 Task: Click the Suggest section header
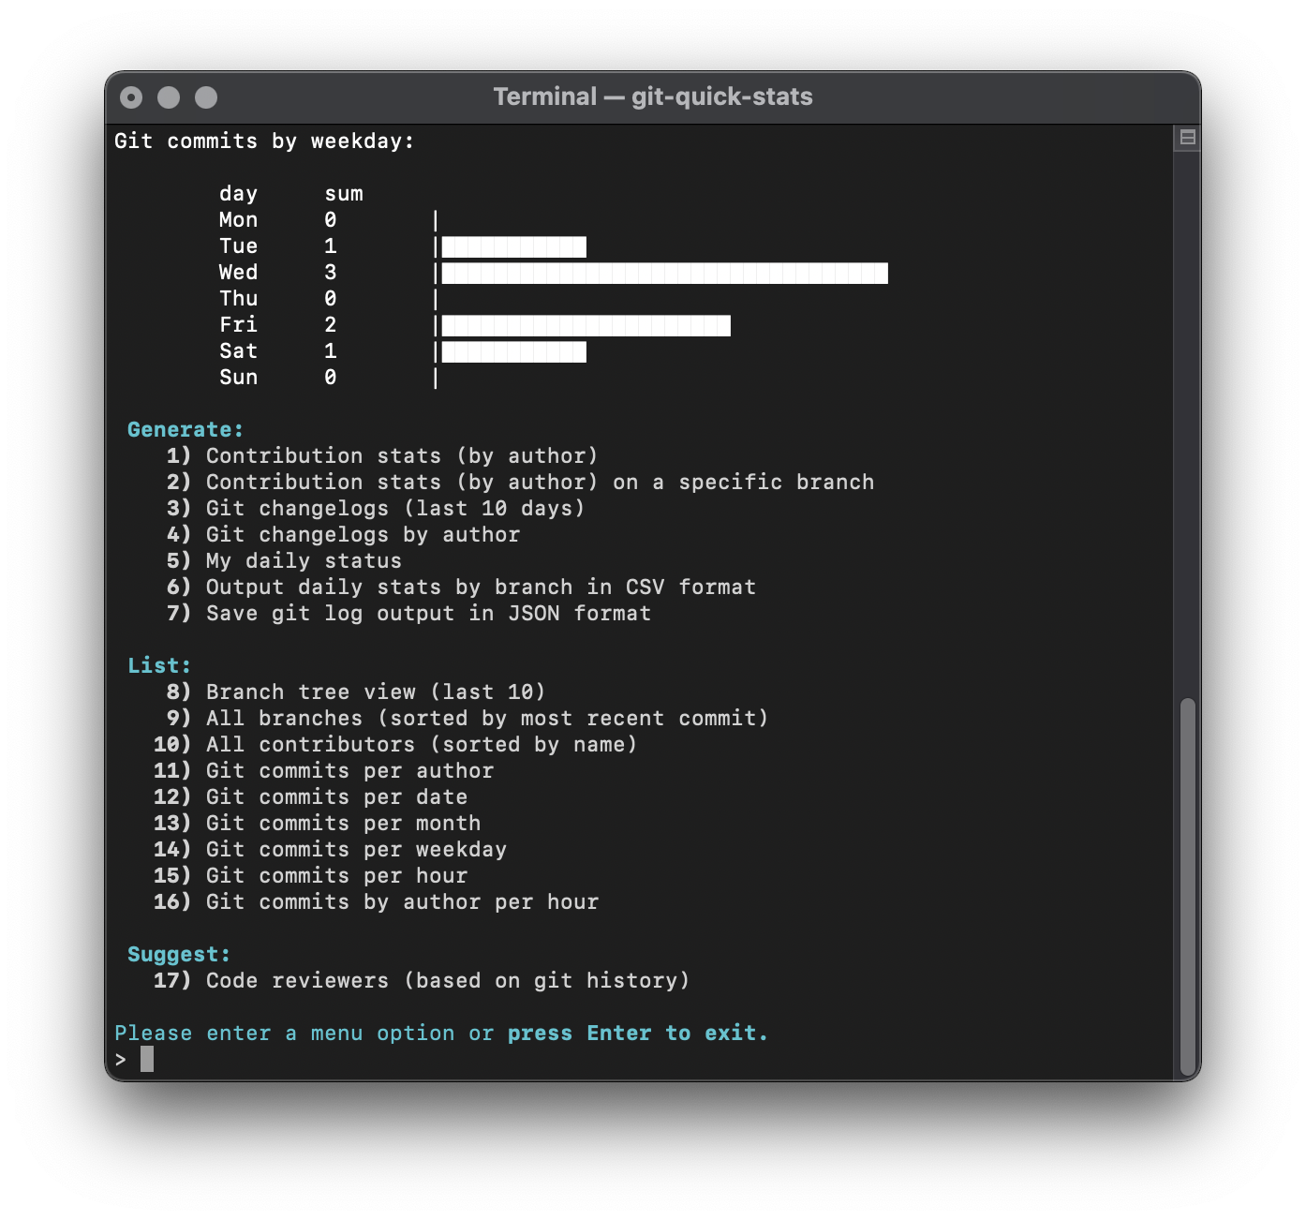coord(178,953)
